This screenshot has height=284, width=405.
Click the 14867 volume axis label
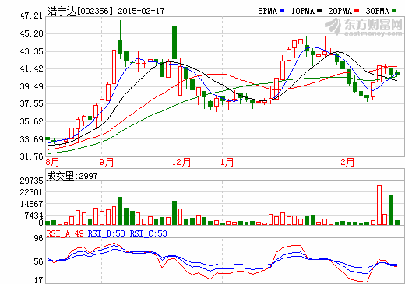tap(32, 204)
